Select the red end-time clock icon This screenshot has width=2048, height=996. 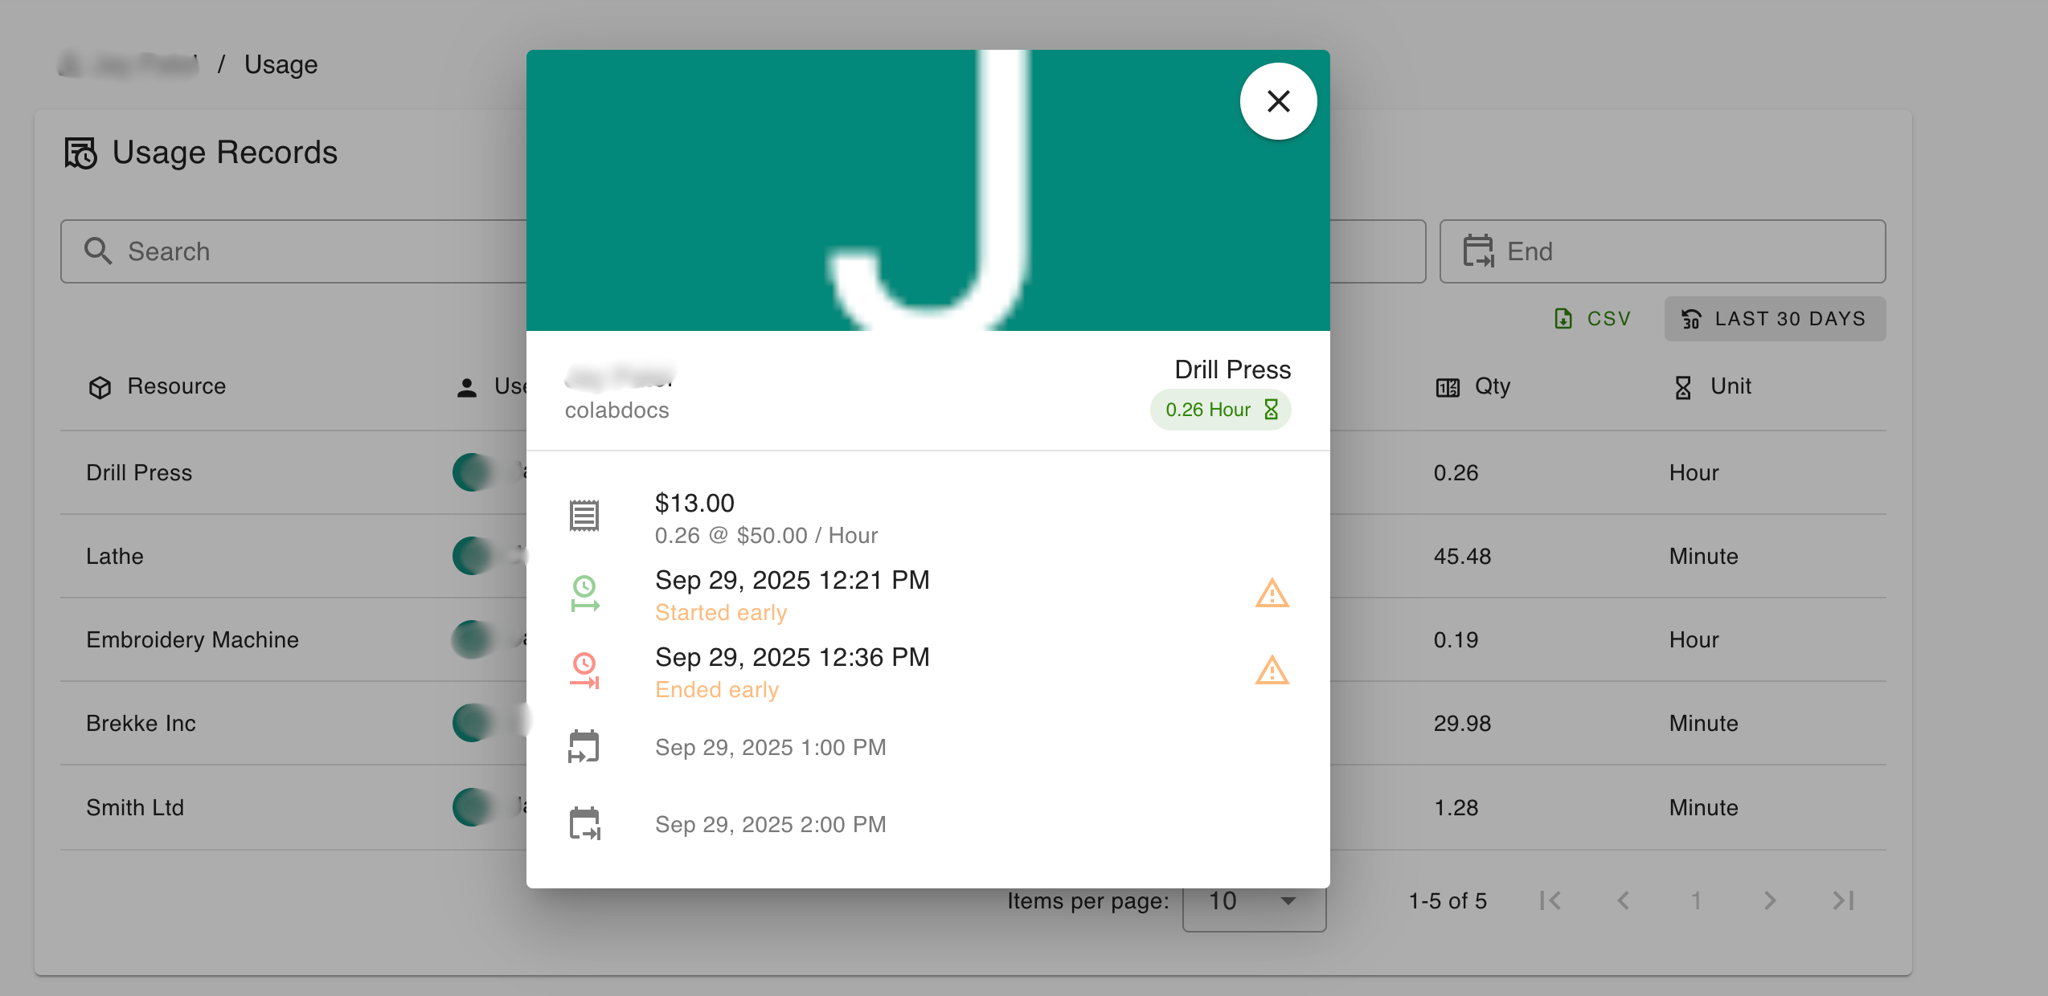(x=584, y=671)
